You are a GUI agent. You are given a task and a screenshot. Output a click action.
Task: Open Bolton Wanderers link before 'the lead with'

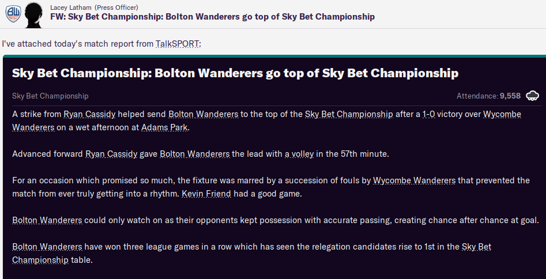click(x=194, y=154)
